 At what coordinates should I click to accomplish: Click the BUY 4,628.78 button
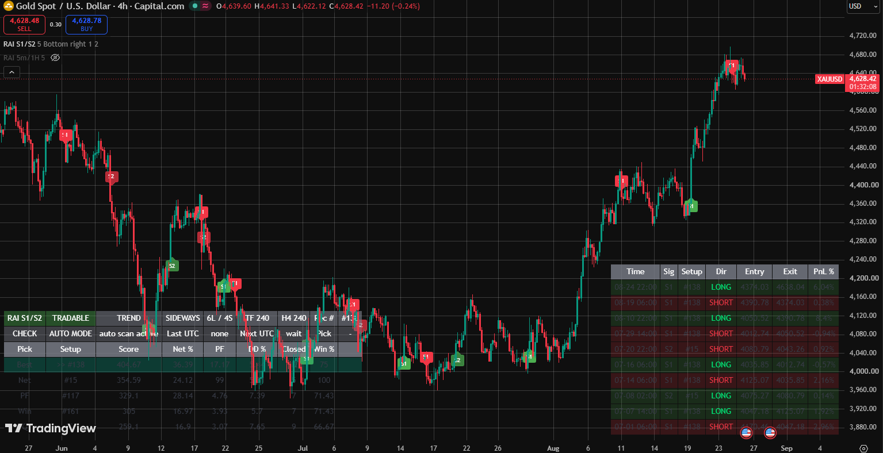point(86,24)
